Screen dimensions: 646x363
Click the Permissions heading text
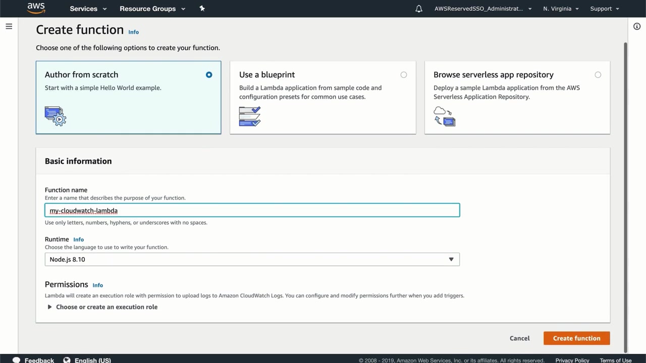(x=67, y=284)
